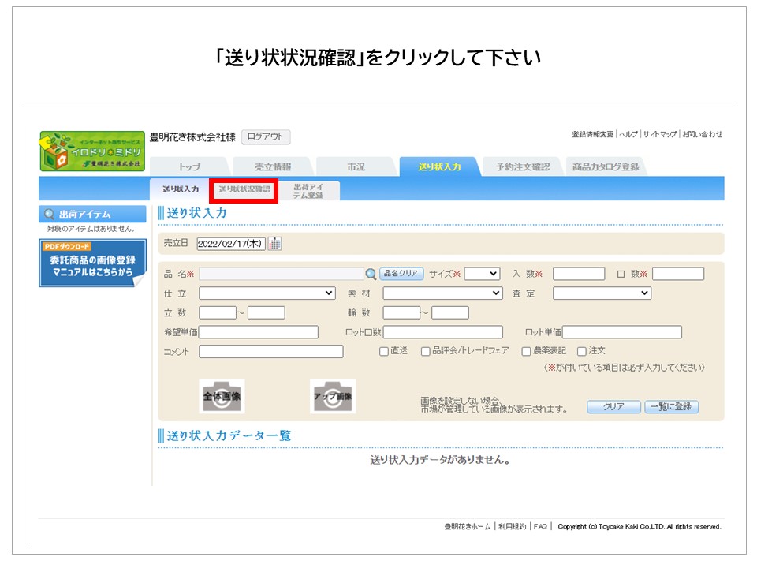The image size is (757, 568).
Task: Click the magnifier icon next to 品名 field
Action: (x=371, y=274)
